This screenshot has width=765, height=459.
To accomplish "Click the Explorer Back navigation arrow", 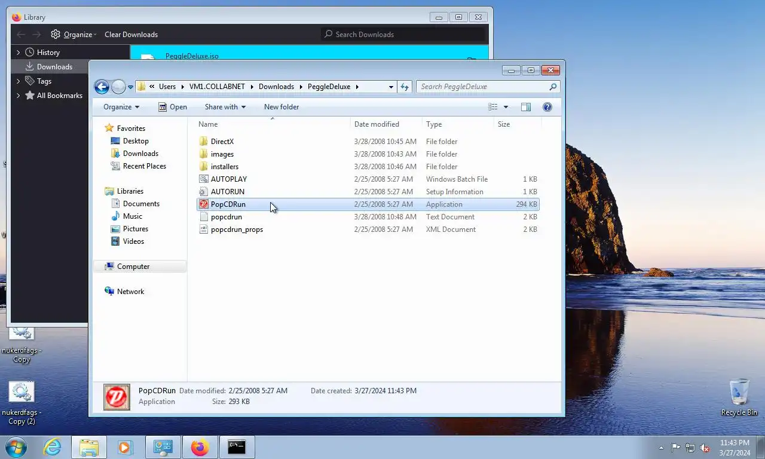I will coord(102,87).
